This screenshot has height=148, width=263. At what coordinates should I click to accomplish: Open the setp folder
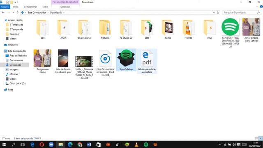tap(147, 29)
